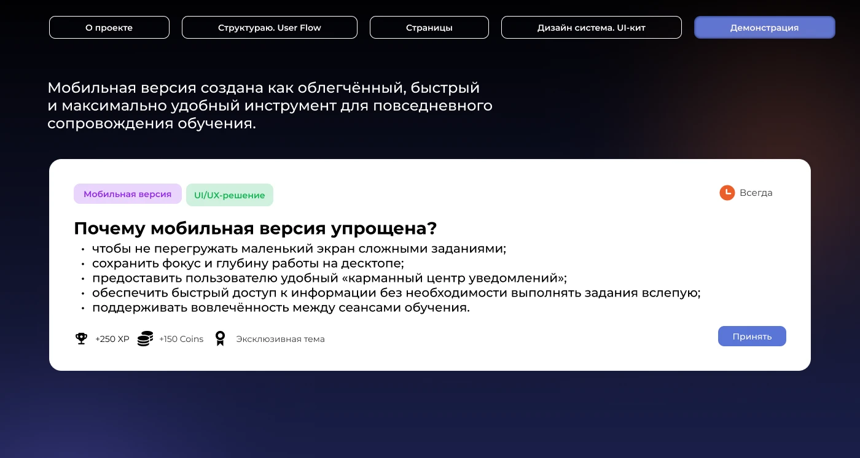Toggle the Мобильная версия badge
Viewport: 860px width, 458px height.
(x=128, y=194)
